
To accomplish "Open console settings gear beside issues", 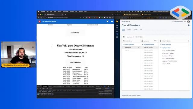I will [x=113, y=88].
